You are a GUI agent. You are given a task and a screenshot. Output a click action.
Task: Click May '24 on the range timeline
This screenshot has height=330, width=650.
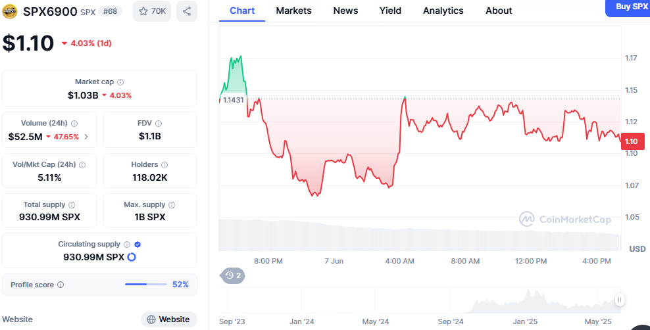pos(375,321)
